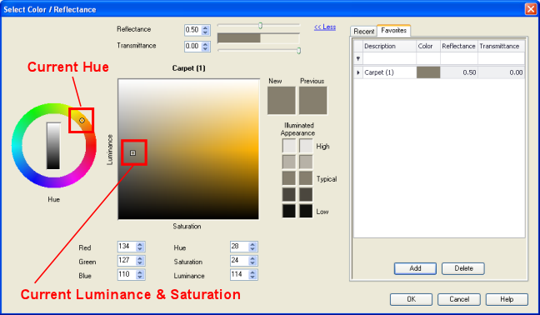This screenshot has width=540, height=315.
Task: Increase the Hue value spinner
Action: 252,244
